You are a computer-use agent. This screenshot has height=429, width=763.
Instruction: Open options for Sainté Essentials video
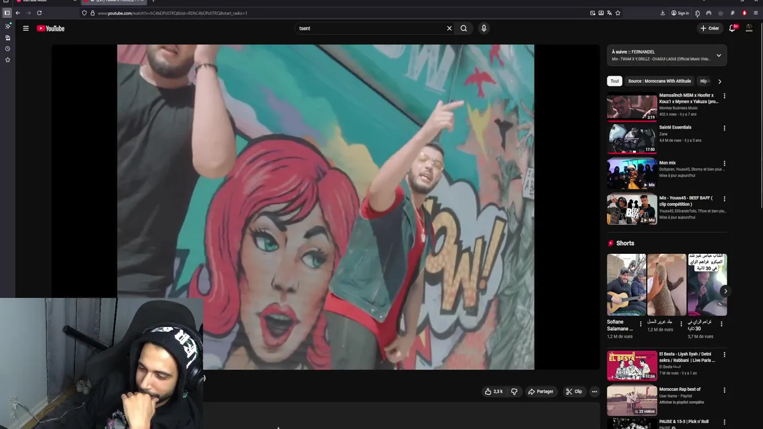tap(724, 128)
